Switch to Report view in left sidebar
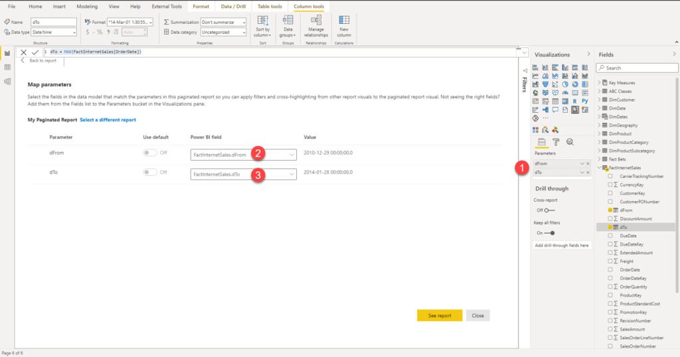 (x=7, y=53)
